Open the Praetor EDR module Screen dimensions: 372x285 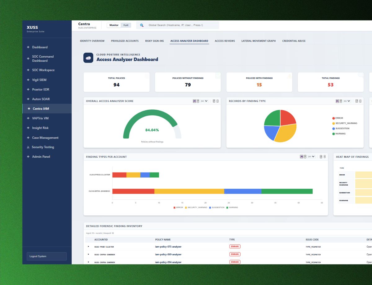pos(41,89)
